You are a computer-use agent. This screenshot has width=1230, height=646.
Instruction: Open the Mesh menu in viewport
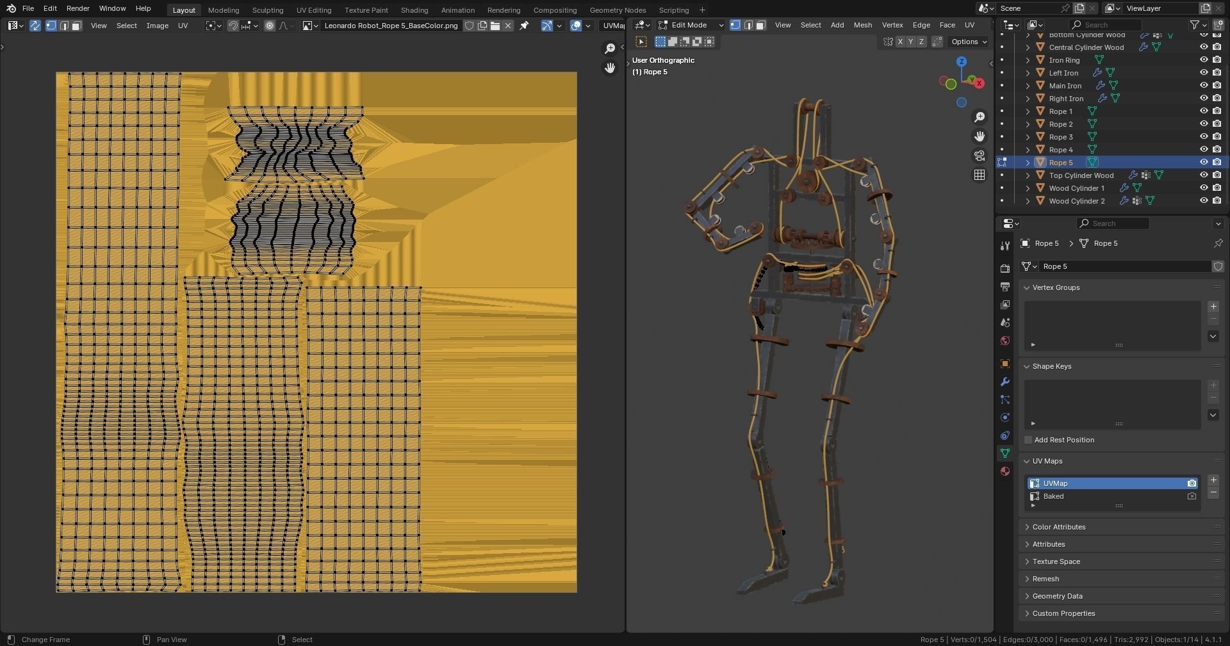[862, 25]
